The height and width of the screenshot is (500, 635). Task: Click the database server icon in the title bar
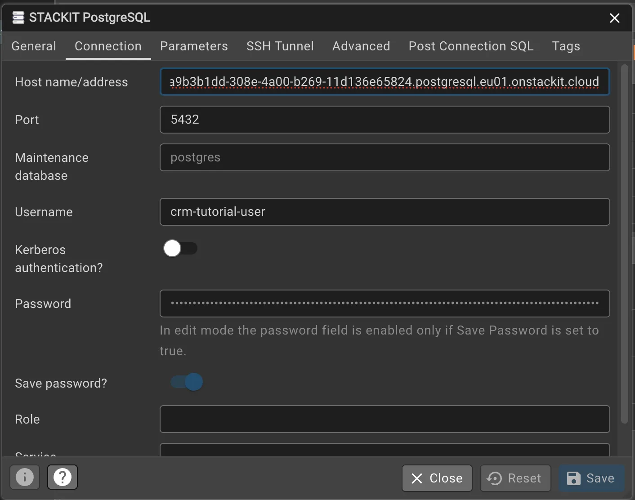18,17
